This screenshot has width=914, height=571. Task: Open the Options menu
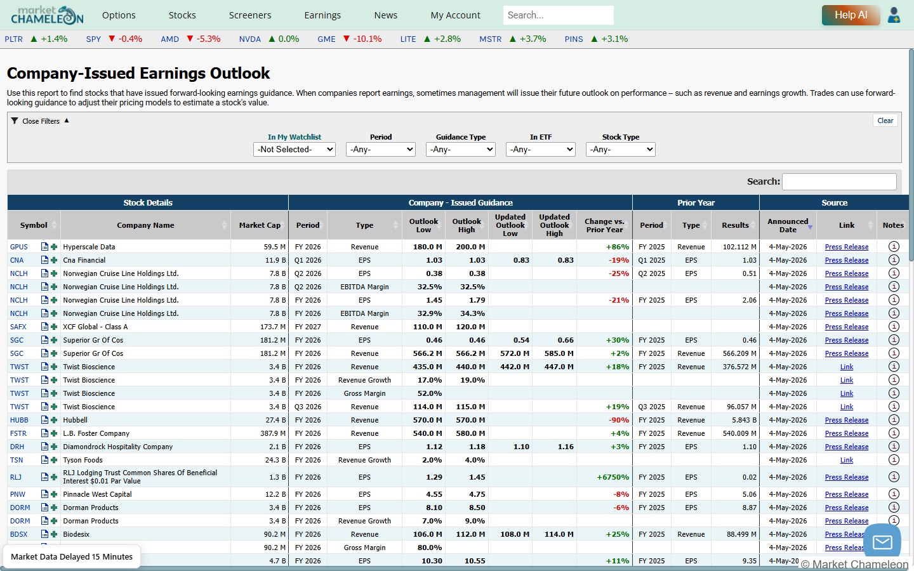point(119,15)
